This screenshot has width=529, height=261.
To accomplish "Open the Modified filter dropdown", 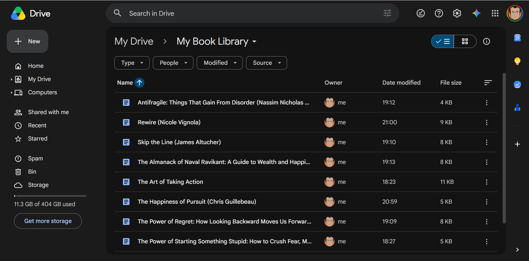I will click(220, 63).
